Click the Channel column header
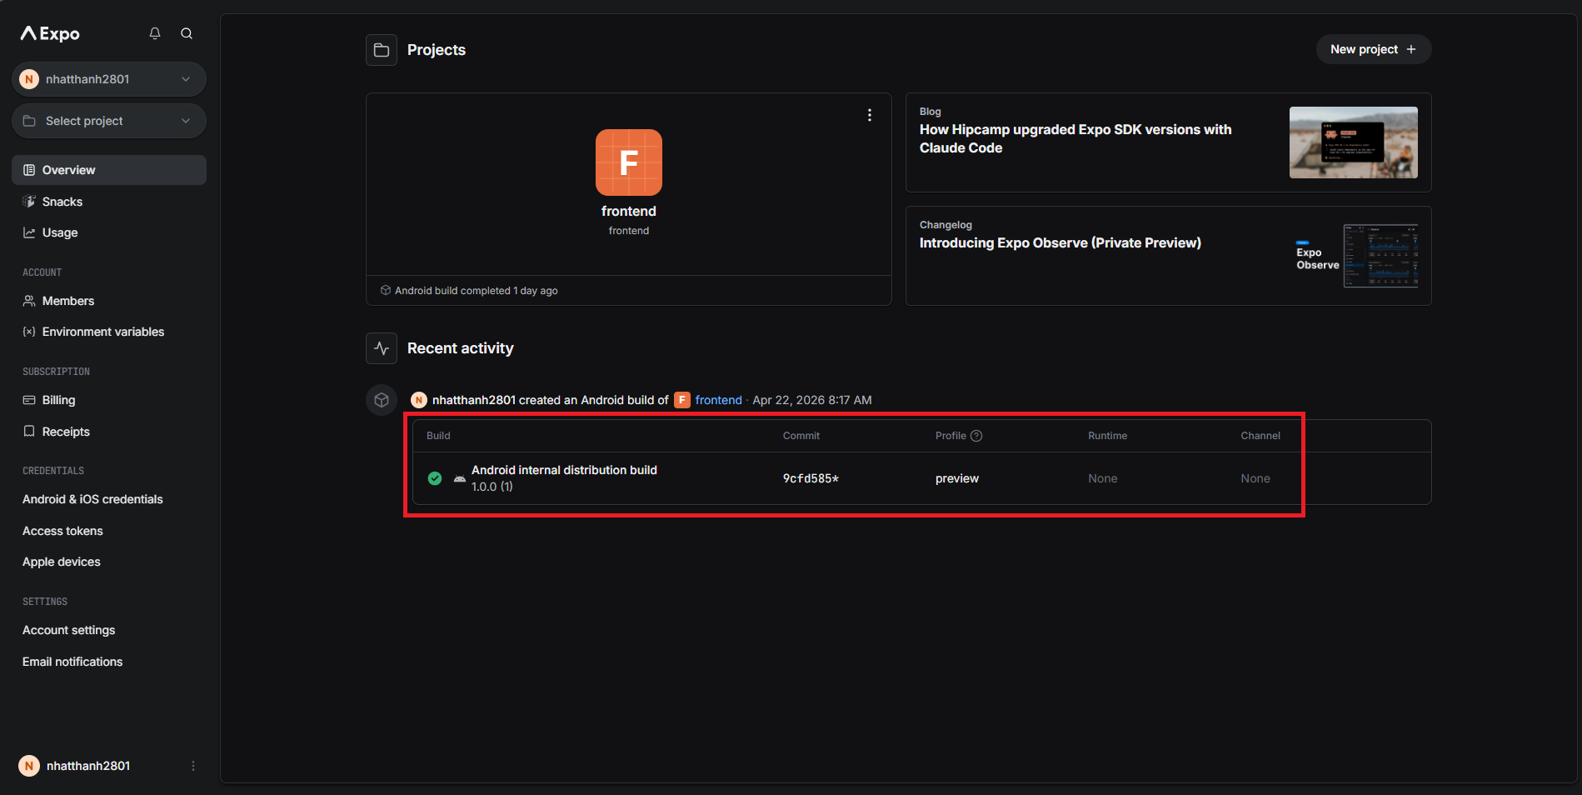Screen dimensions: 1582x795 click(1260, 436)
